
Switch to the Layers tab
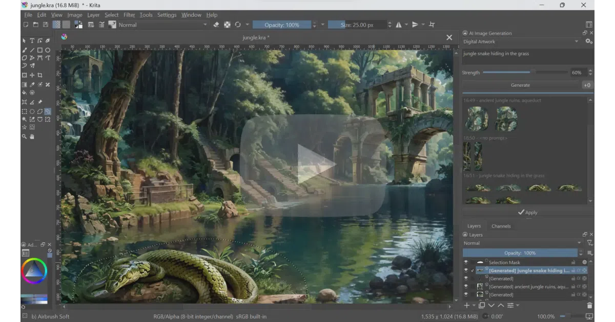pos(474,226)
